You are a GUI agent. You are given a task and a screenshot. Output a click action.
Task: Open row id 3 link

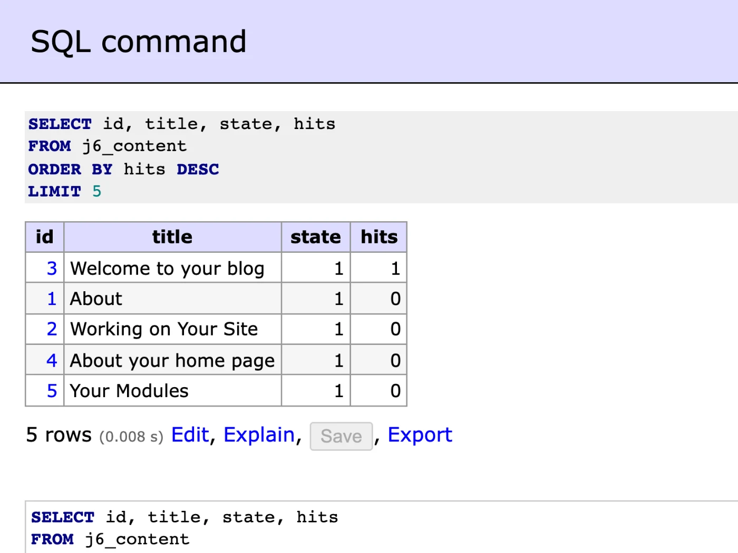pos(52,269)
